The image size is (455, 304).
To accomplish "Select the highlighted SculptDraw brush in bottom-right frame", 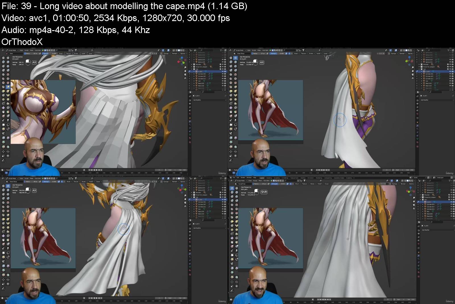I will tap(232, 188).
